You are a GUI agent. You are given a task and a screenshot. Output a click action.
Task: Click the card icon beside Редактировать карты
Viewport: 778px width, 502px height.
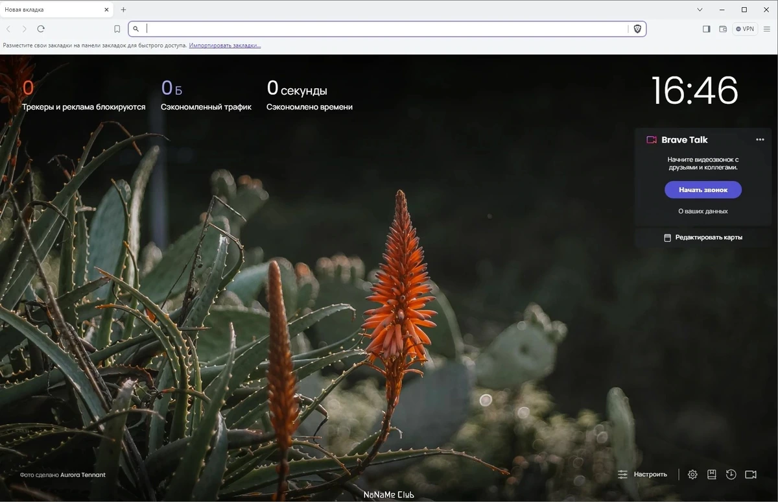(667, 237)
